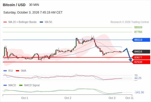Click the Oct 2 date axis label
The height and width of the screenshot is (102, 151).
68,98
